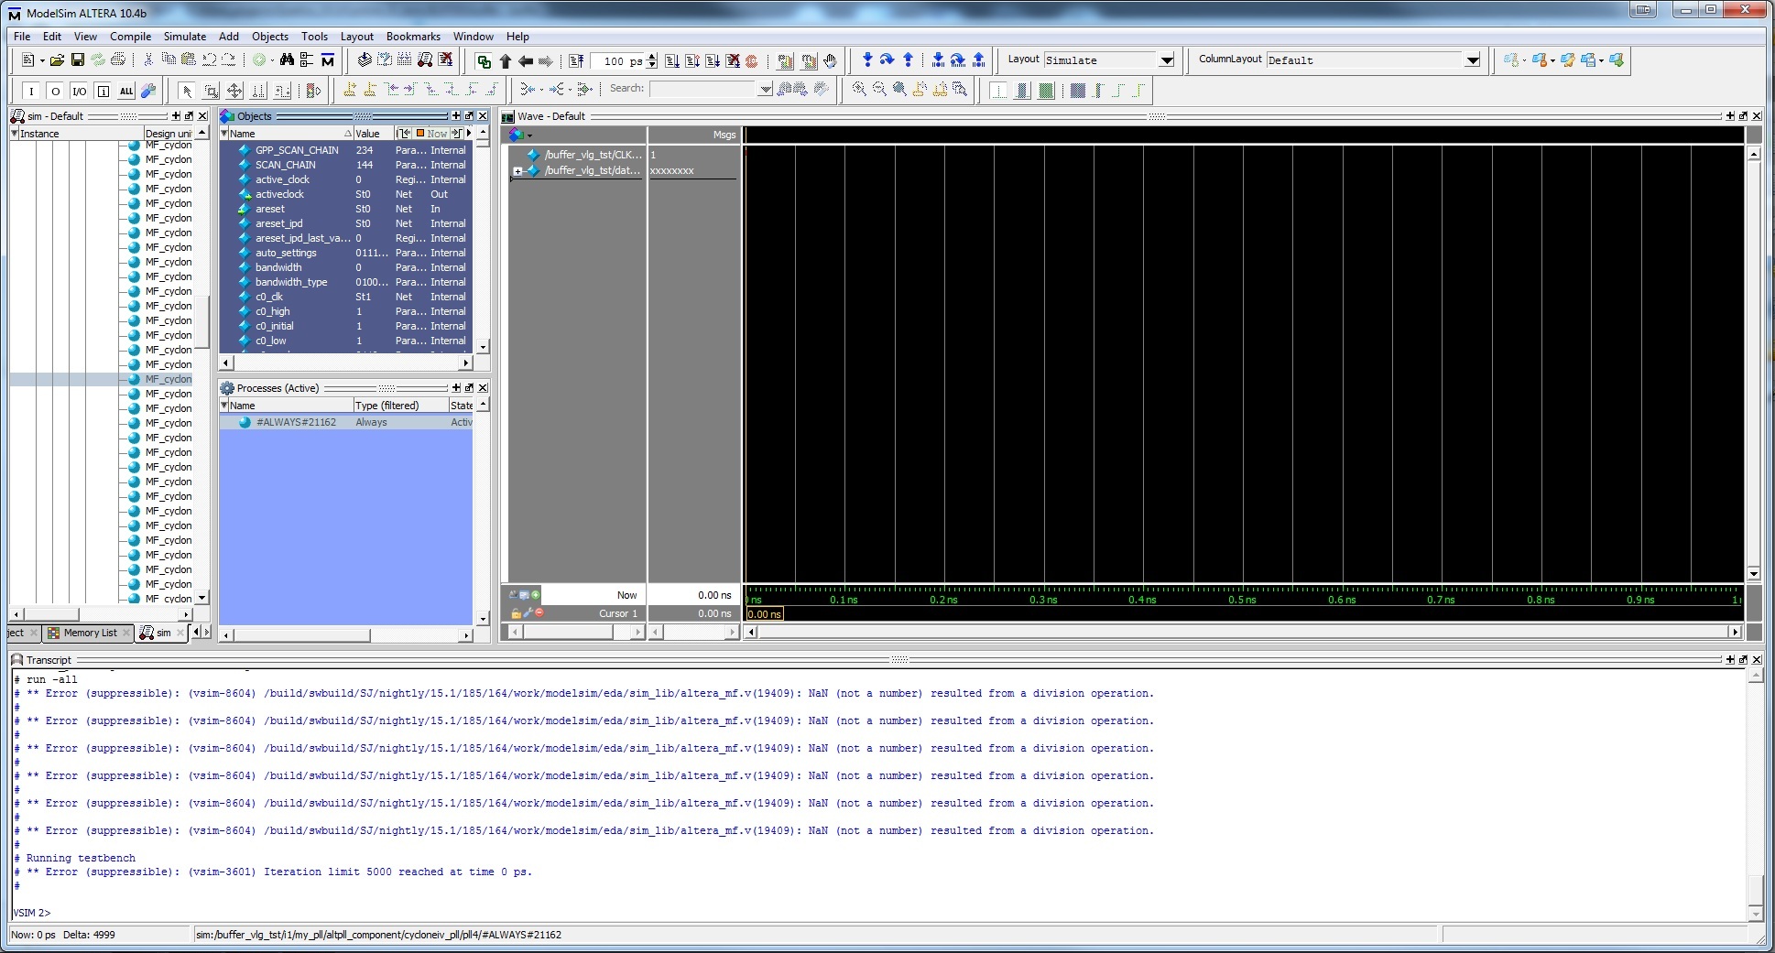Click the Restart simulation icon beside the run length
The height and width of the screenshot is (953, 1775).
tap(576, 61)
